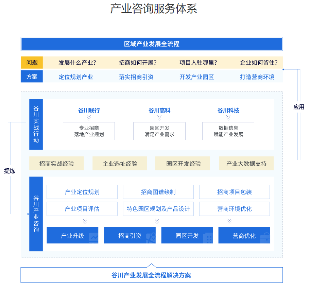Screen dimensions: 311x287
Task: Click the double chevron below 谷川联行
Action: pos(89,117)
